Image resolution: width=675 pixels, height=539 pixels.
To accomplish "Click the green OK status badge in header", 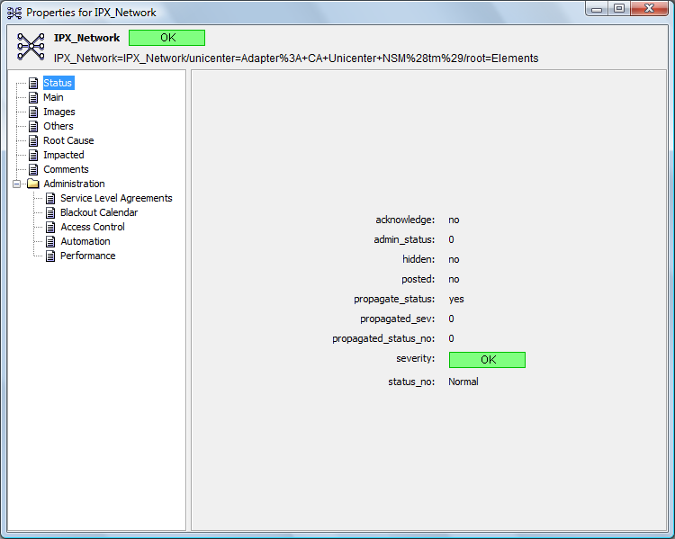I will 167,38.
